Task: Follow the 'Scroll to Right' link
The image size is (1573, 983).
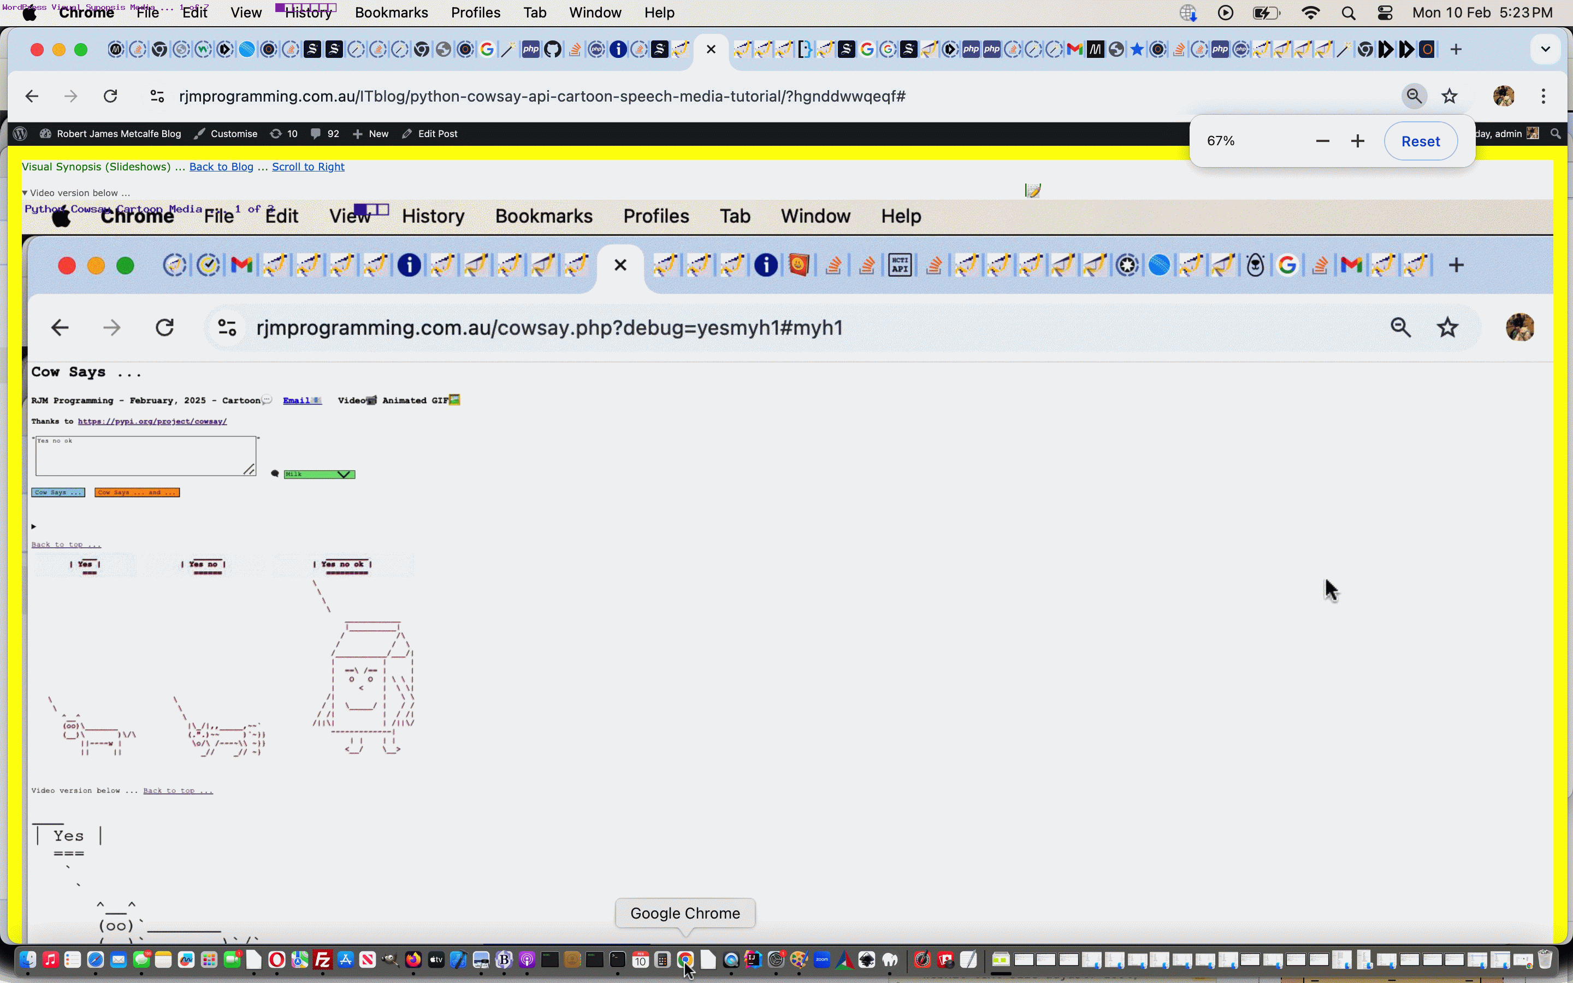Action: coord(308,167)
